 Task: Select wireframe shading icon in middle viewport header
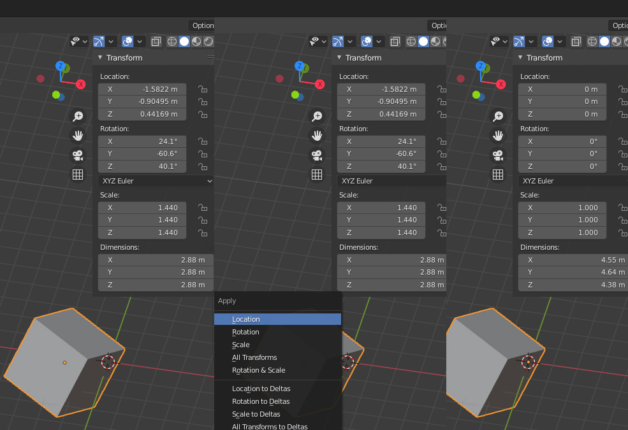(411, 41)
